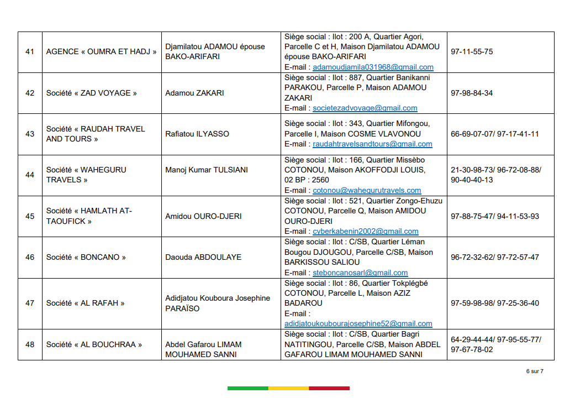Click the cotonou@wahegurutravels.com email link

(x=367, y=190)
